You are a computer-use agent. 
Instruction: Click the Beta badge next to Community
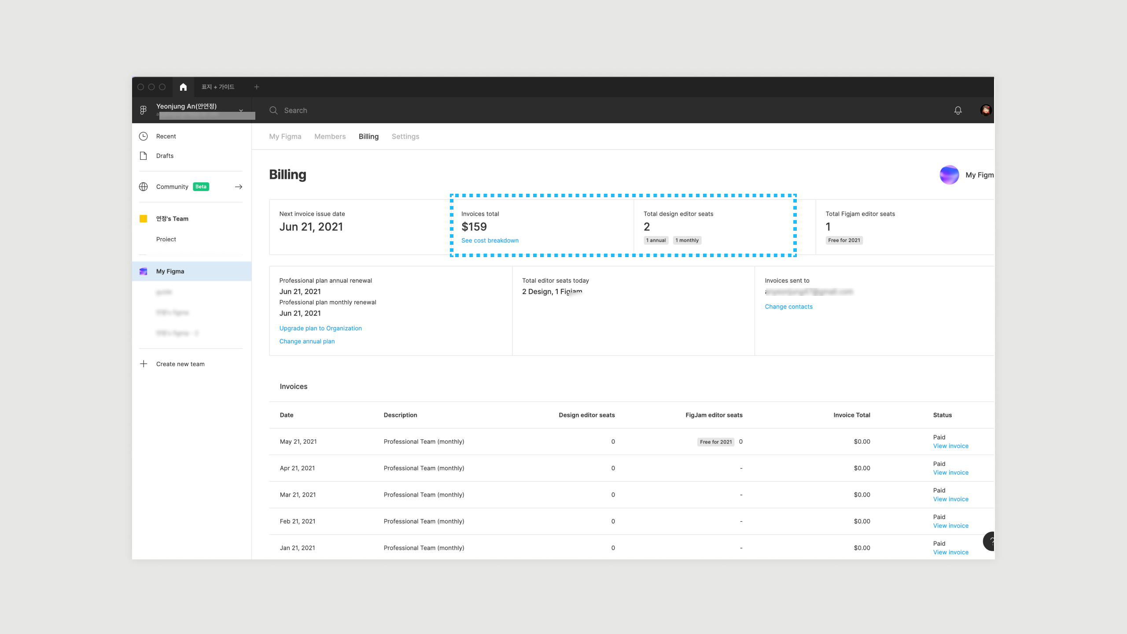tap(201, 187)
